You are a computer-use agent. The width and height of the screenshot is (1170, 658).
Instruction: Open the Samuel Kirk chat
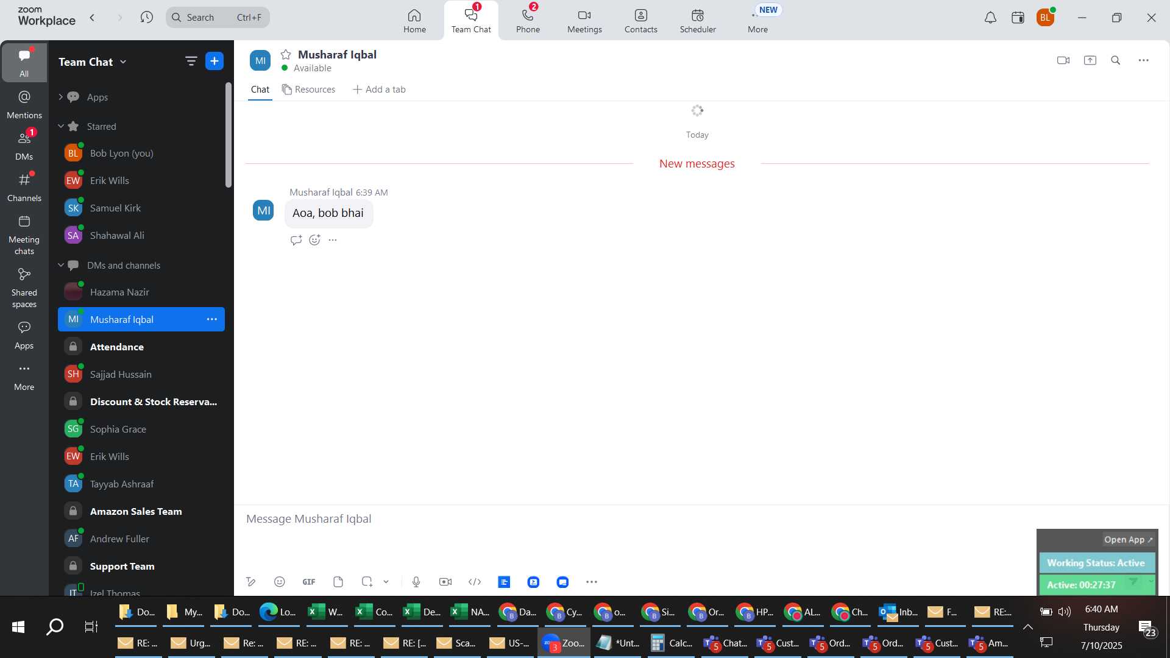tap(141, 208)
